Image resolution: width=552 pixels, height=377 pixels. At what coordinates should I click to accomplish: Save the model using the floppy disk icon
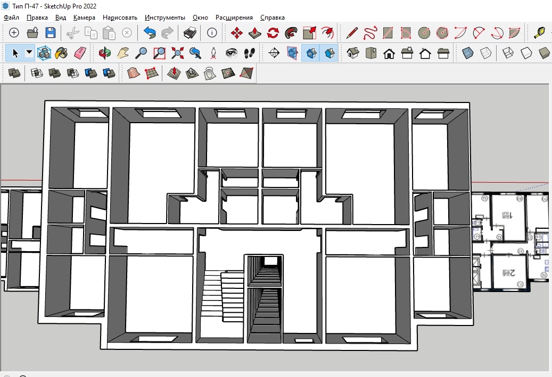tap(51, 32)
